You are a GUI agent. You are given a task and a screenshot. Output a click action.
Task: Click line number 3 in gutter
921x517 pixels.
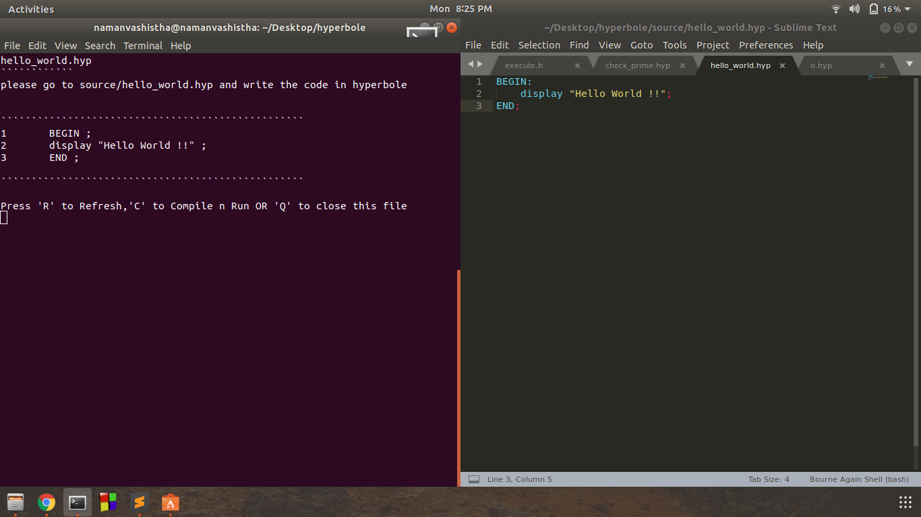click(479, 106)
